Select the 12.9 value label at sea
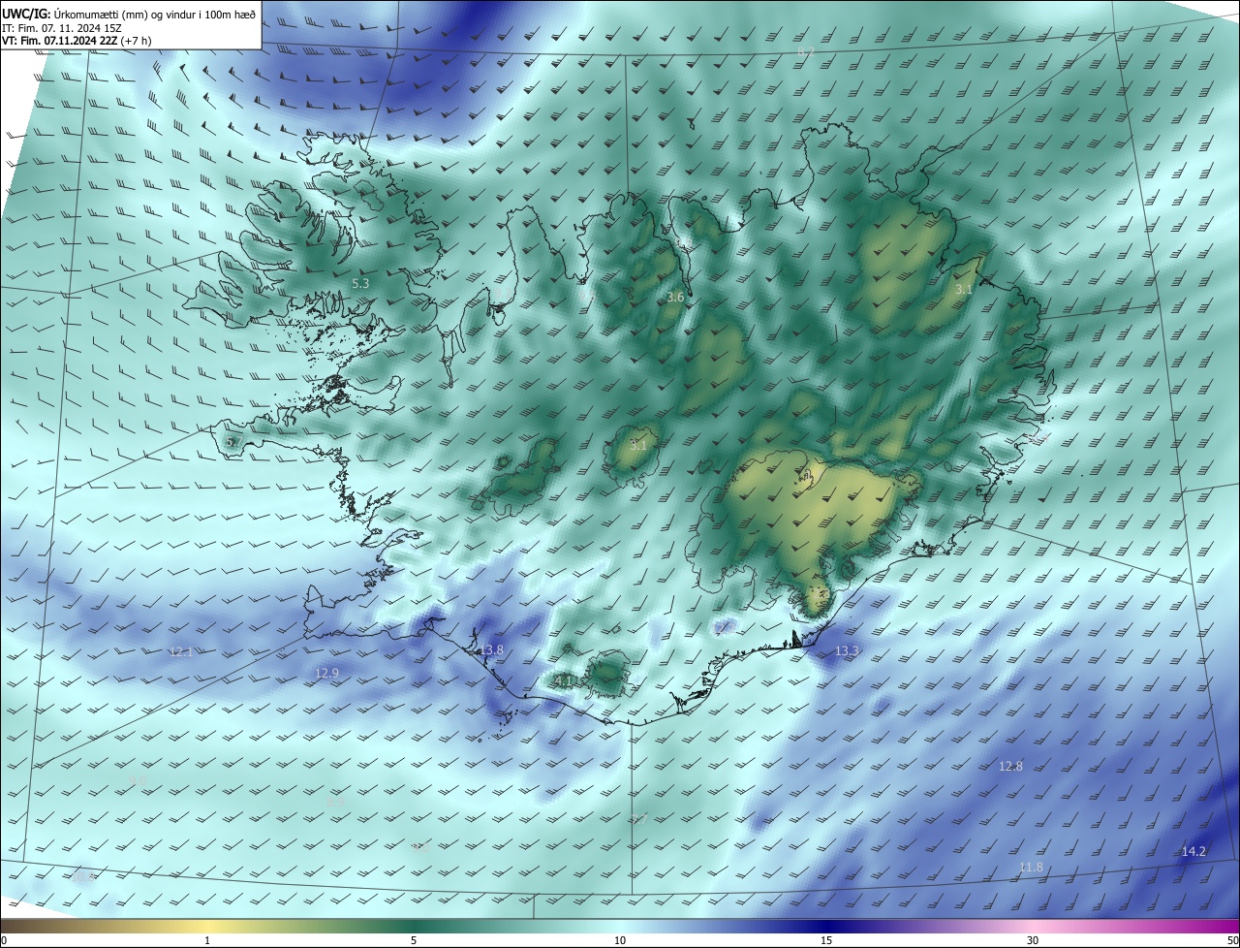Screen dimensions: 1240x948 click(x=327, y=673)
